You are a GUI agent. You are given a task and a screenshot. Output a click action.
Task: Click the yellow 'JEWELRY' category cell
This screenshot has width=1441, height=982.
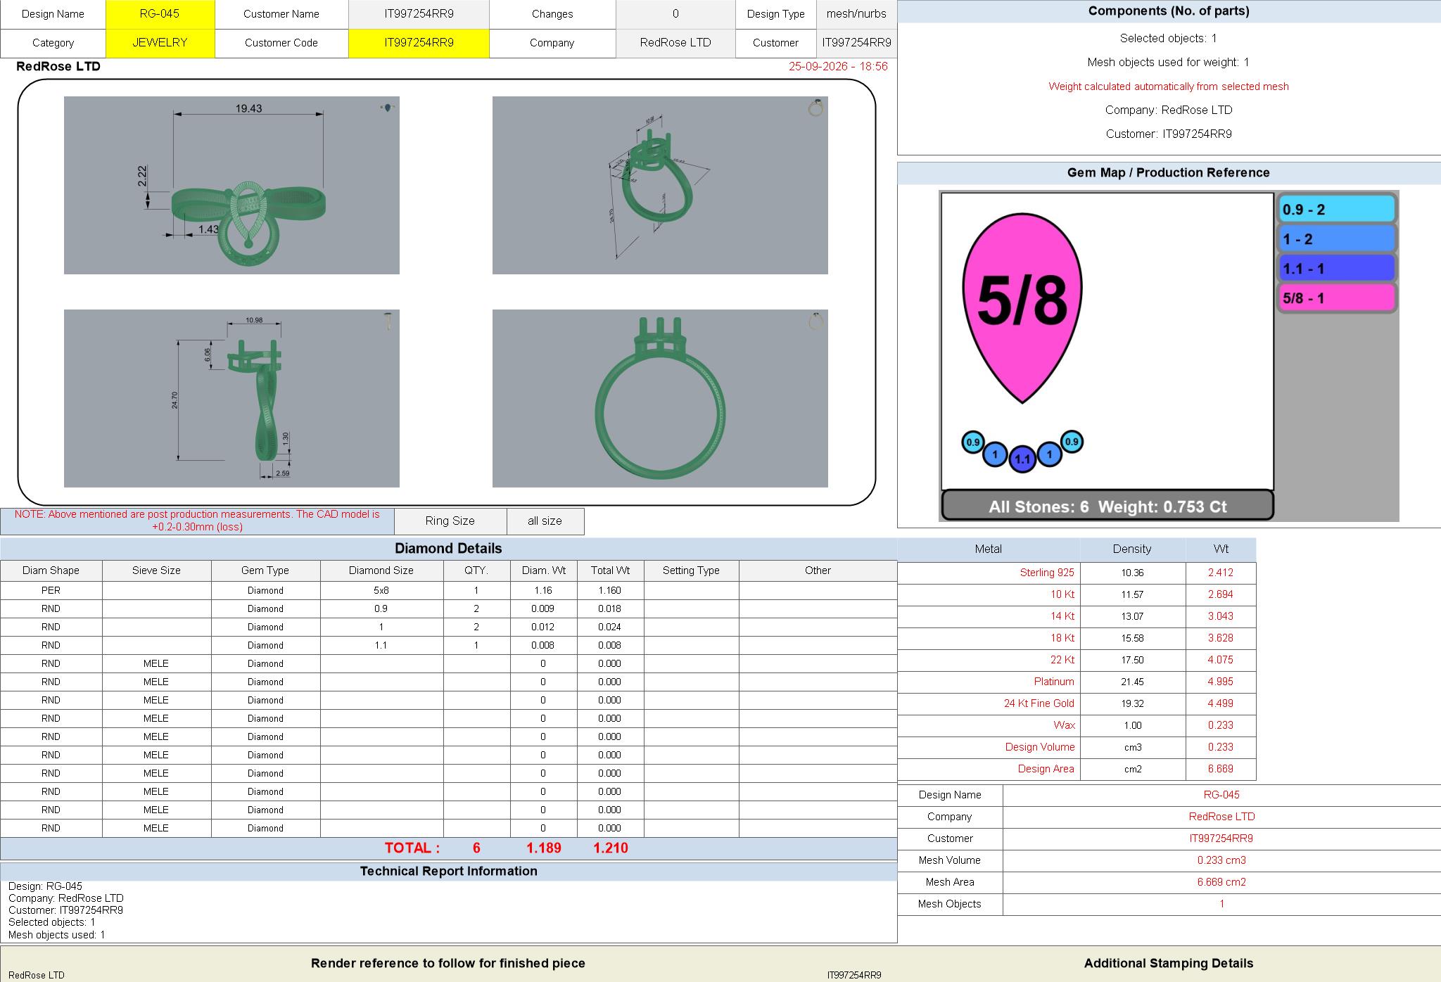click(160, 43)
